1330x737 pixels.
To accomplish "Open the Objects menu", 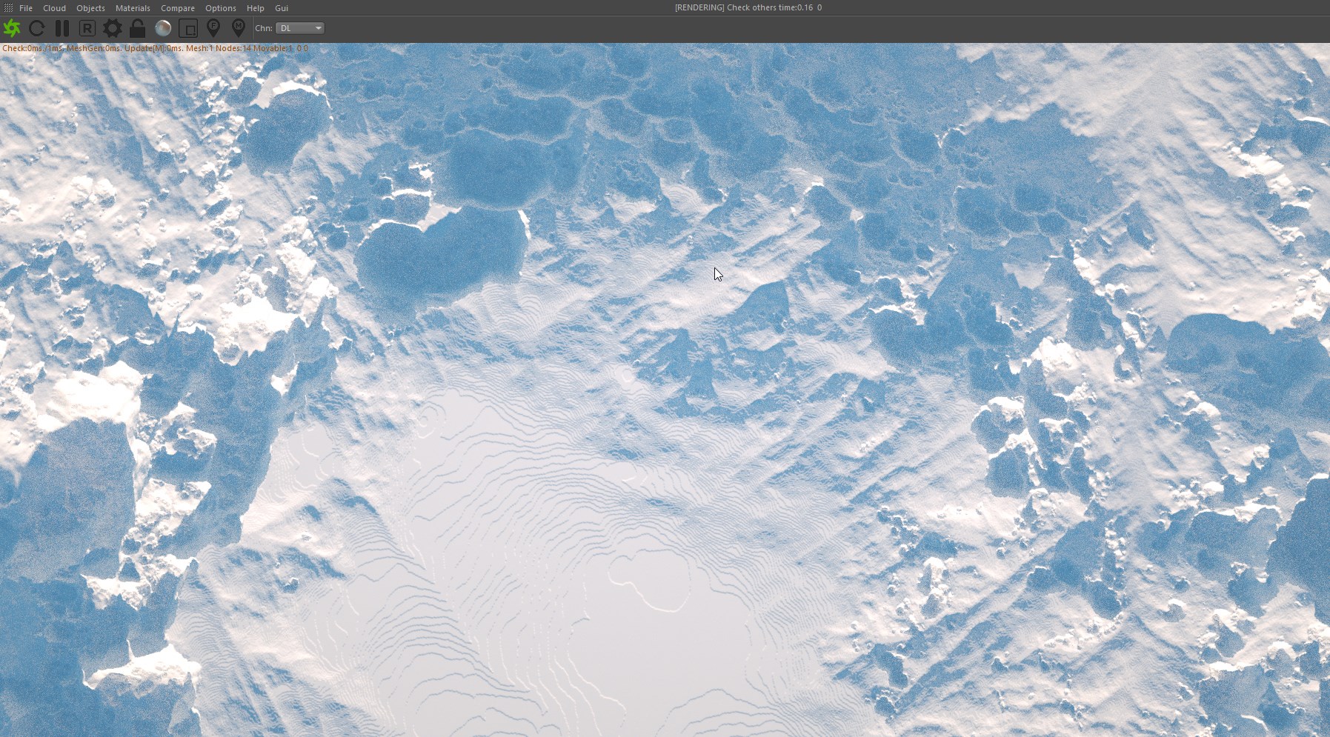I will (x=90, y=8).
